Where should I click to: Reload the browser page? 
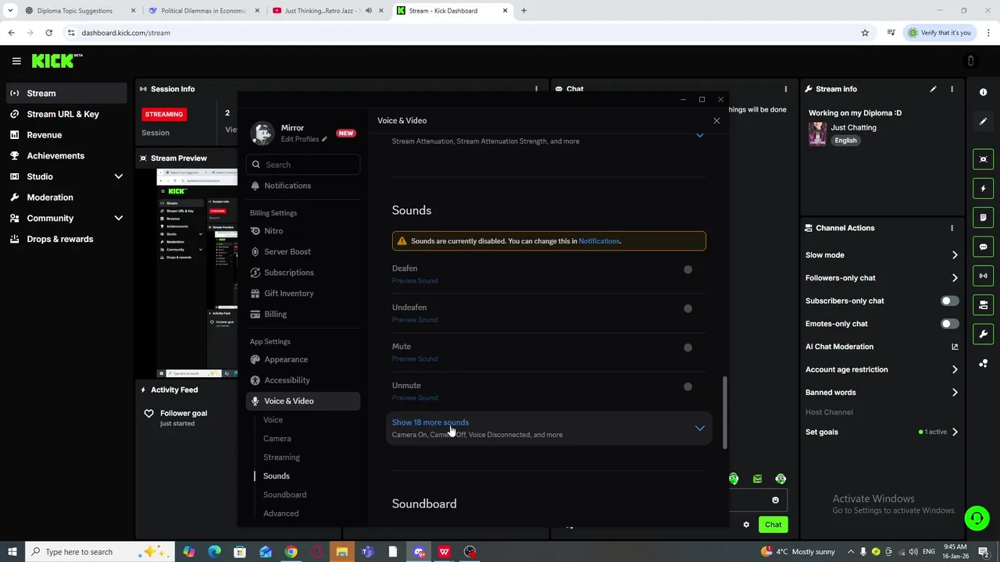click(x=48, y=33)
